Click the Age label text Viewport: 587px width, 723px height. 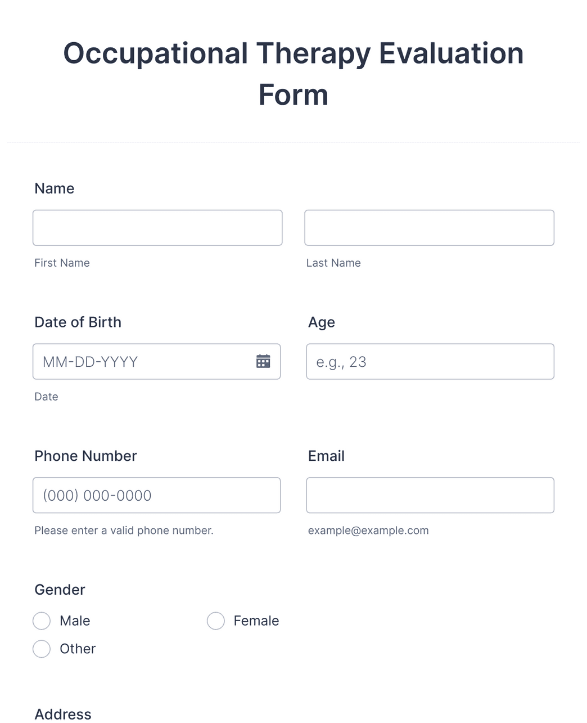(322, 322)
